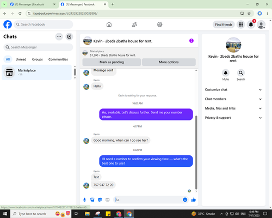Image resolution: width=272 pixels, height=218 pixels.
Task: Open File Explorer on the taskbar
Action: (x=87, y=214)
